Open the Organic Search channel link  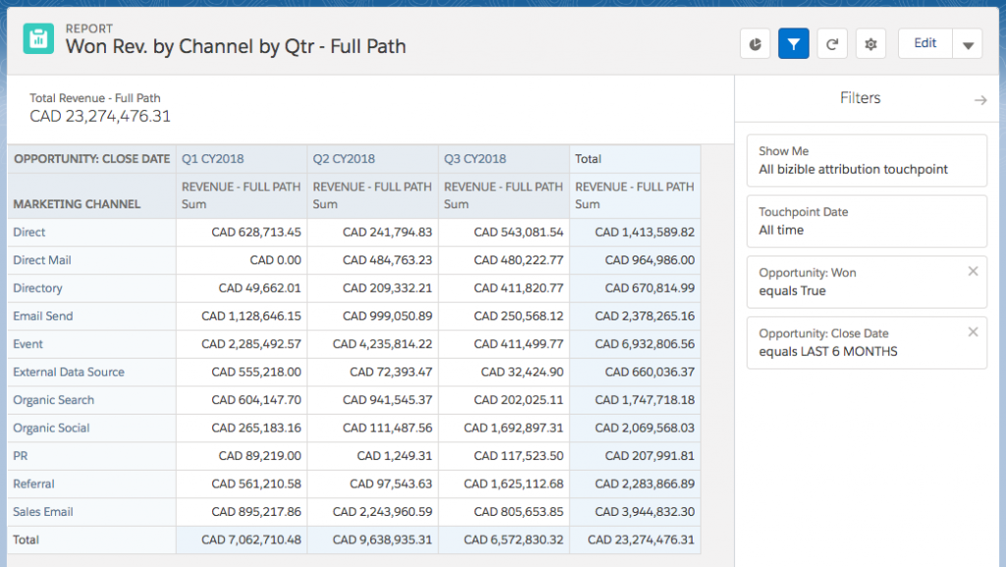click(54, 400)
